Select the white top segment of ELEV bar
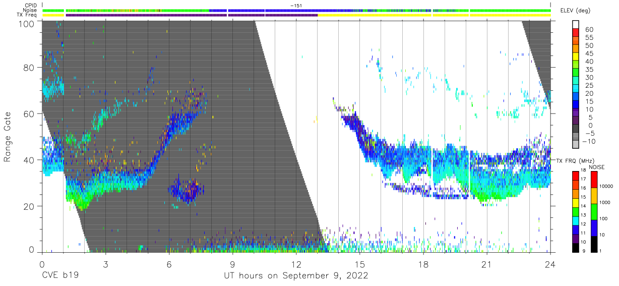The height and width of the screenshot is (286, 619). click(x=576, y=23)
